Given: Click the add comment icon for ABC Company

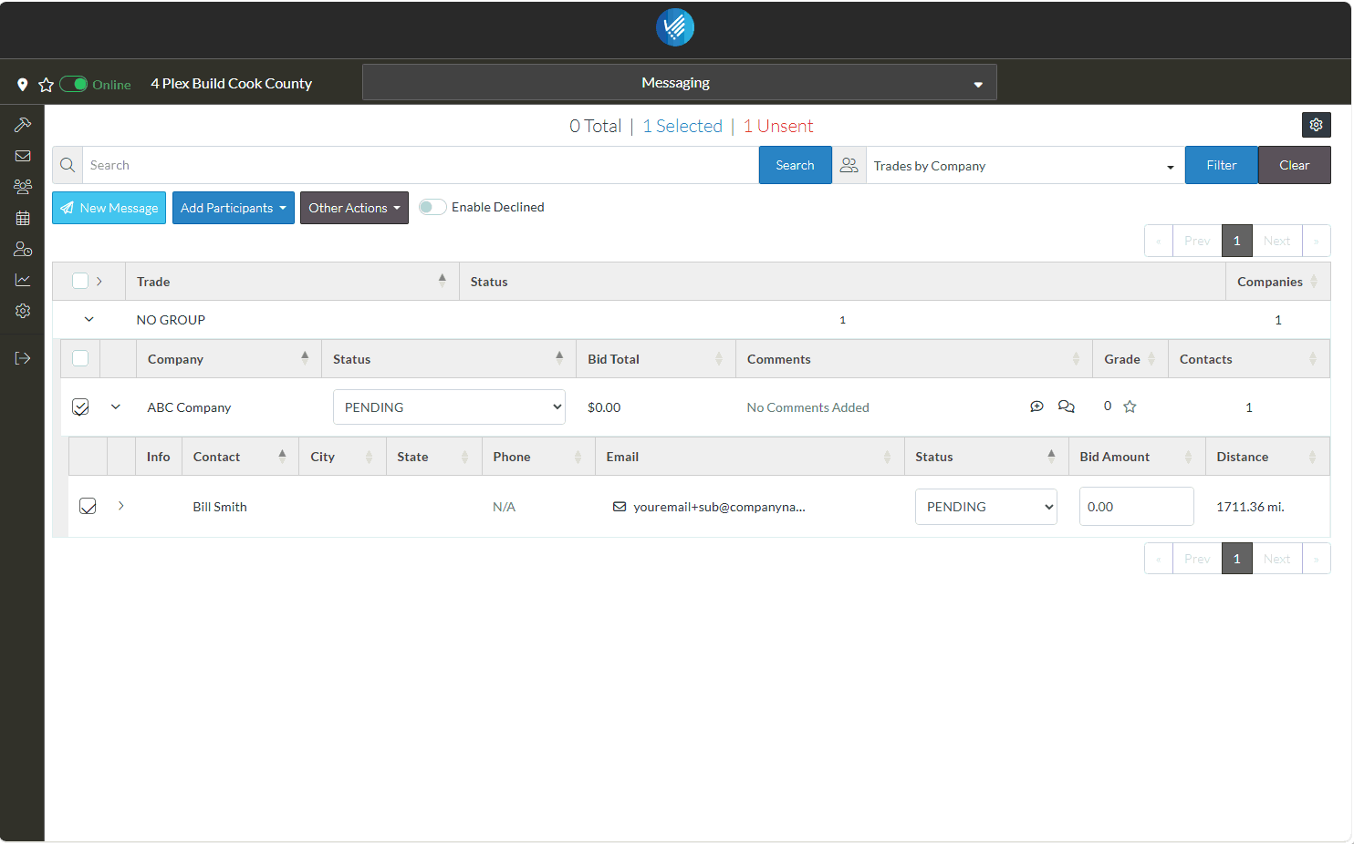Looking at the screenshot, I should coord(1036,407).
